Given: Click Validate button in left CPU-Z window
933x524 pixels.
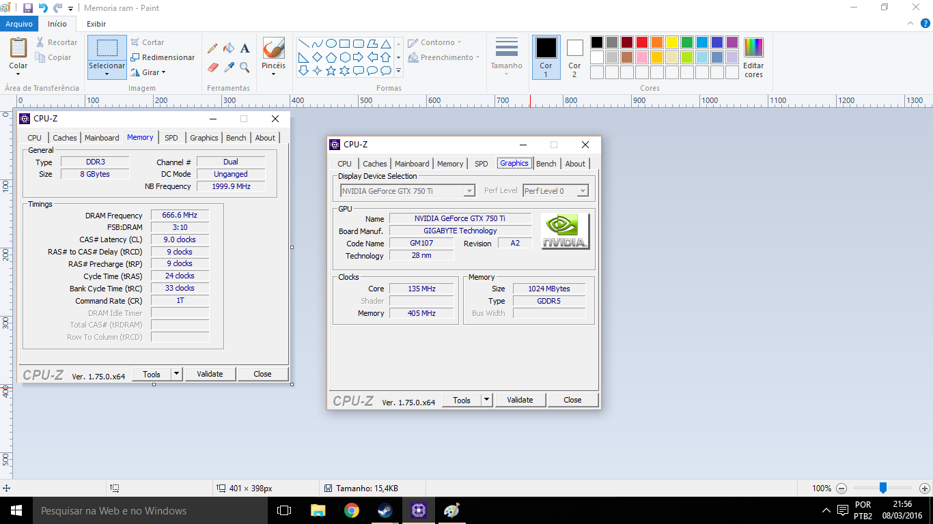Looking at the screenshot, I should 210,374.
